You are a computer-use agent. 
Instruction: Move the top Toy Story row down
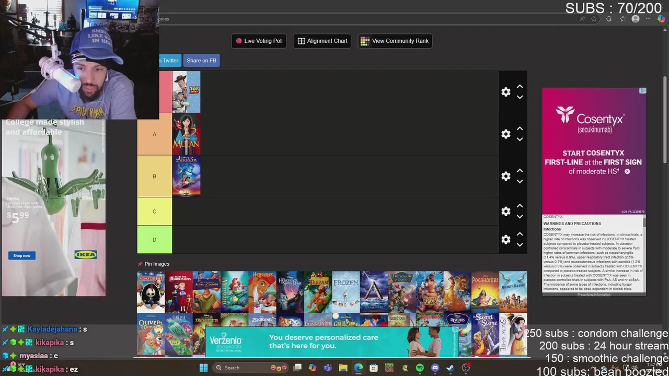(520, 97)
